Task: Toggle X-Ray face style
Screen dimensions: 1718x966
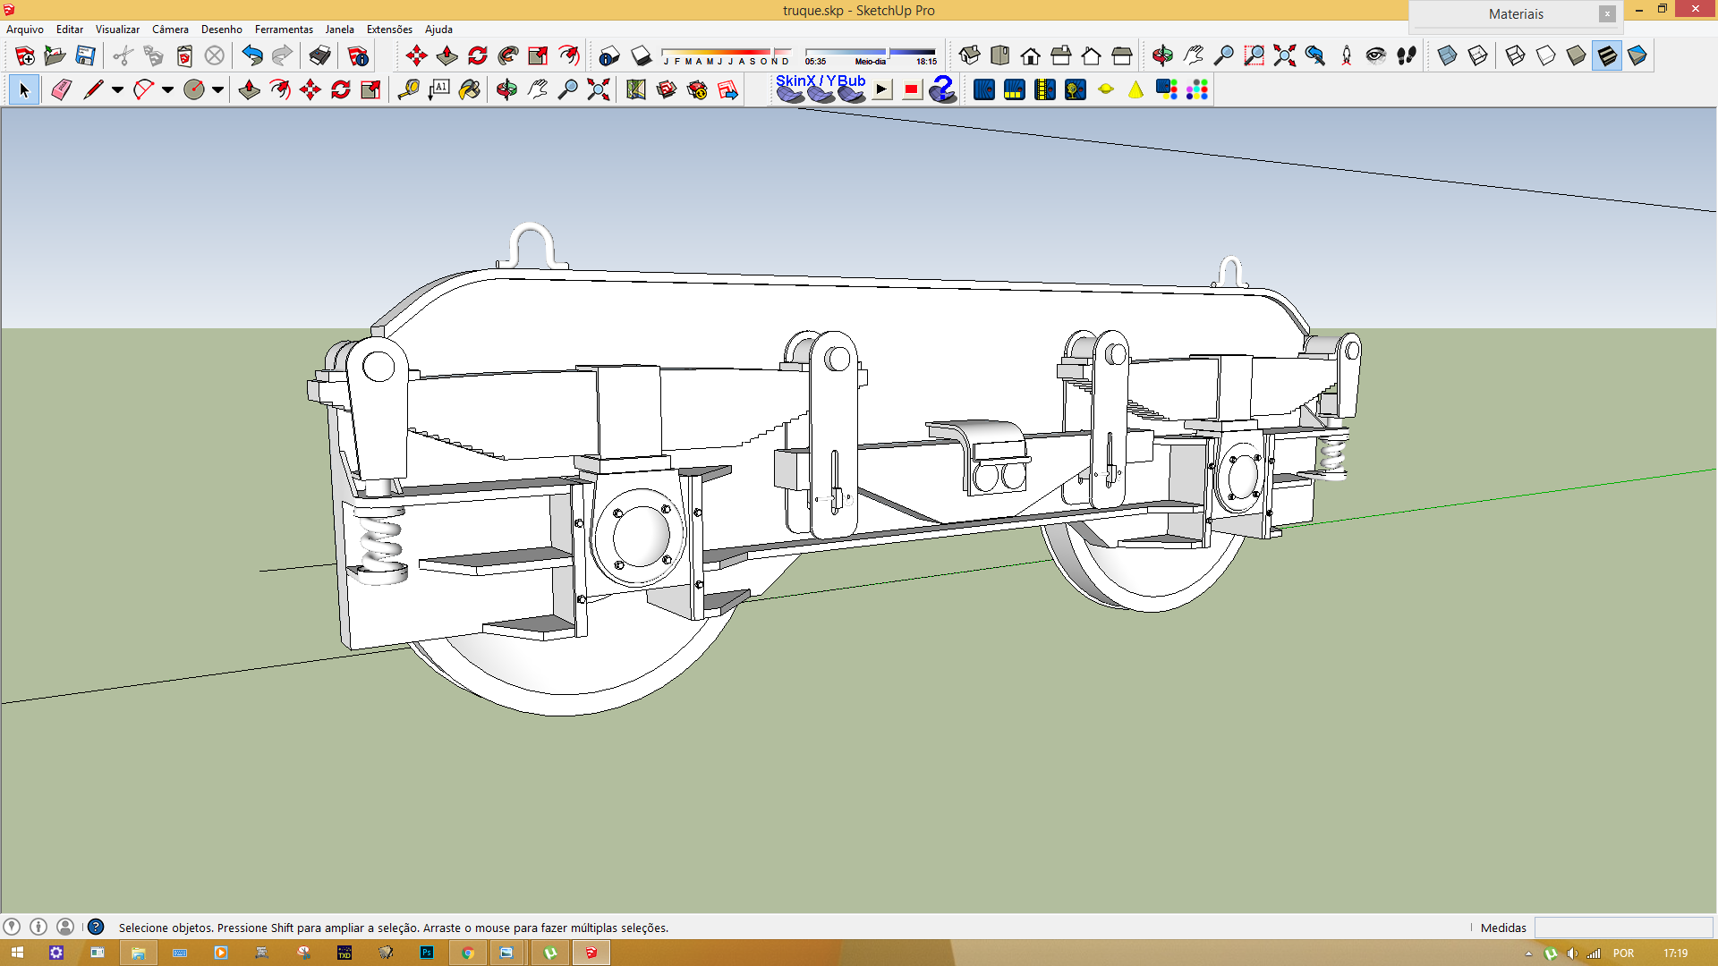Action: click(x=1447, y=55)
